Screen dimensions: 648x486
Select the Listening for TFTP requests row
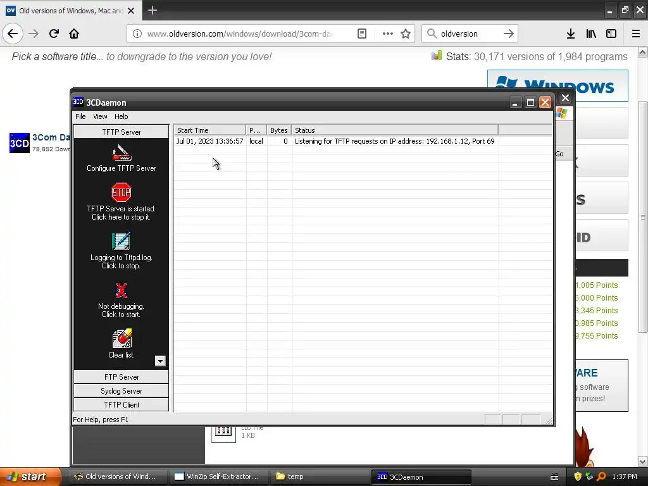click(363, 141)
